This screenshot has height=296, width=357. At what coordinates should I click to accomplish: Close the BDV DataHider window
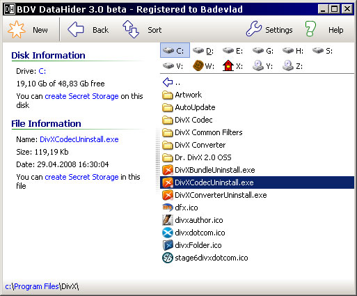347,9
